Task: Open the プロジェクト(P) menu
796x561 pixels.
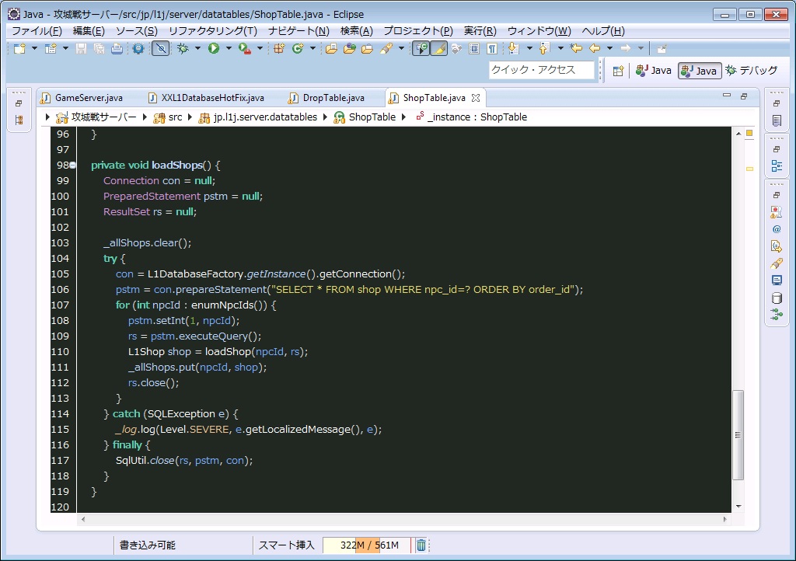Action: [x=418, y=31]
